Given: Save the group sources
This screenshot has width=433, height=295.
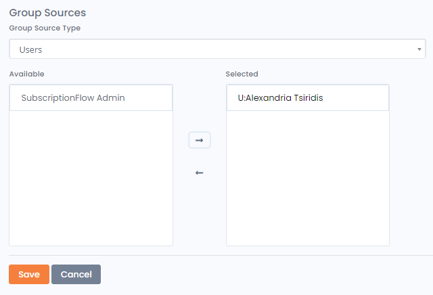Looking at the screenshot, I should 29,274.
